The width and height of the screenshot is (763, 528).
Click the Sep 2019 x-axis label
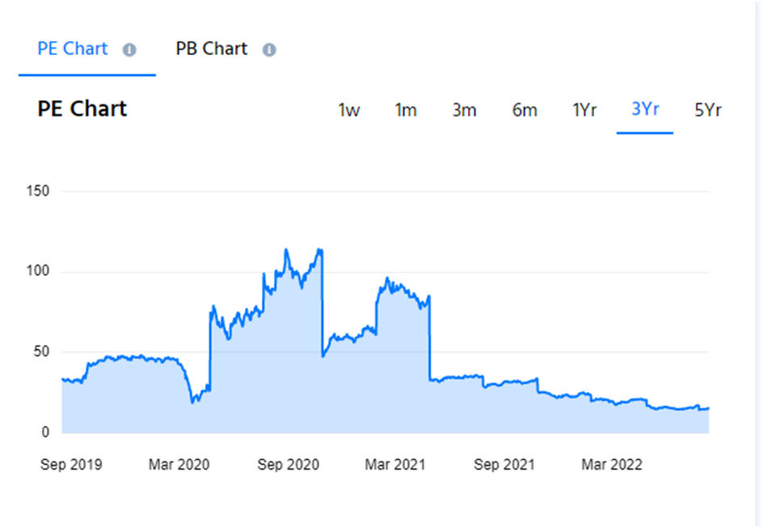[x=71, y=465]
